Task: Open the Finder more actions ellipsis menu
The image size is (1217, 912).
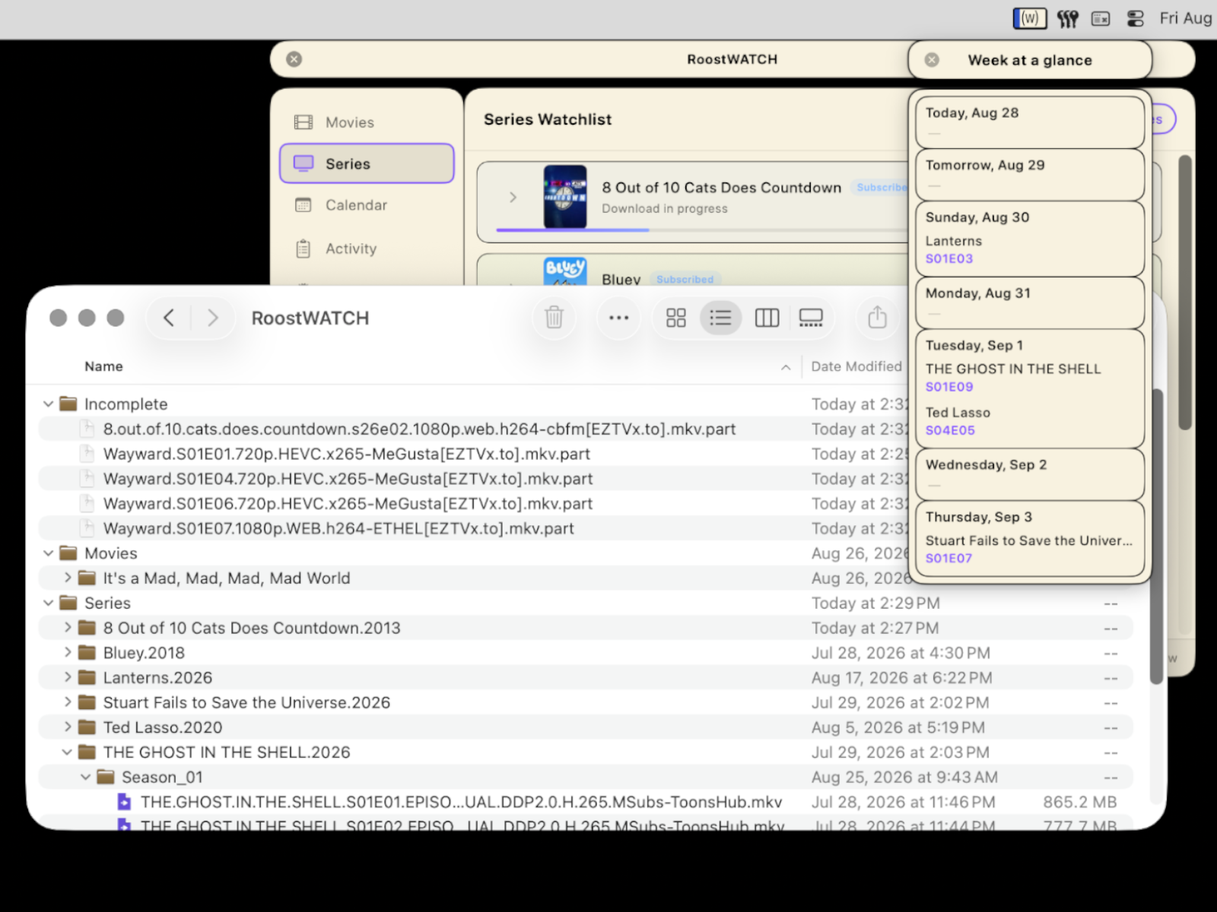Action: (619, 318)
